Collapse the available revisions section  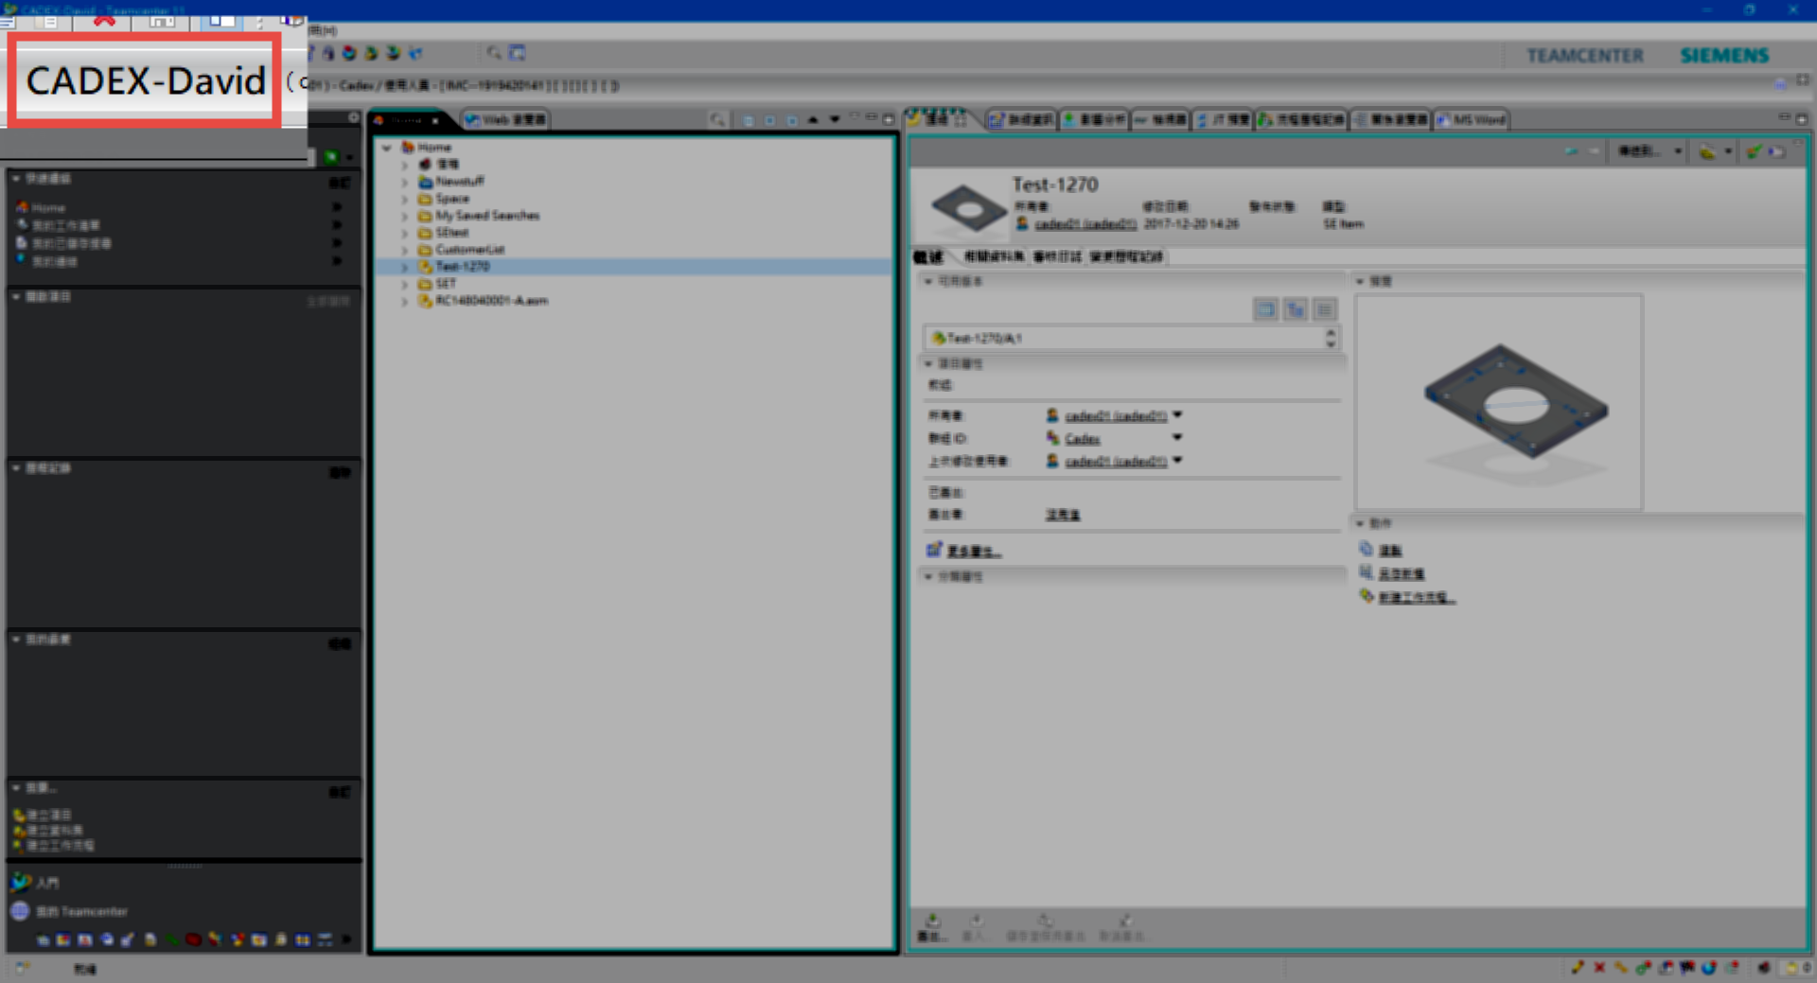pos(928,282)
